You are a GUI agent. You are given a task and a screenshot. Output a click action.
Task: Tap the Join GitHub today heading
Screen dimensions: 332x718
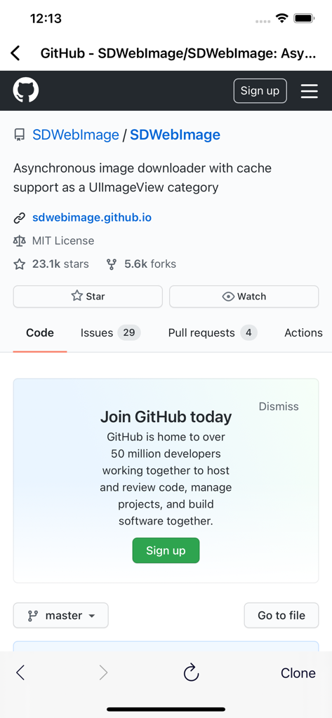coord(166,417)
